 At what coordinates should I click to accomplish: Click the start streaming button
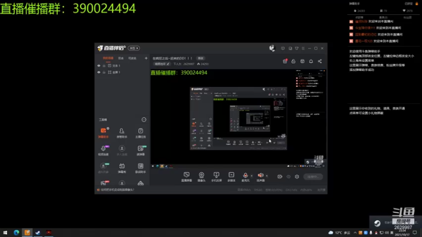pos(313,176)
